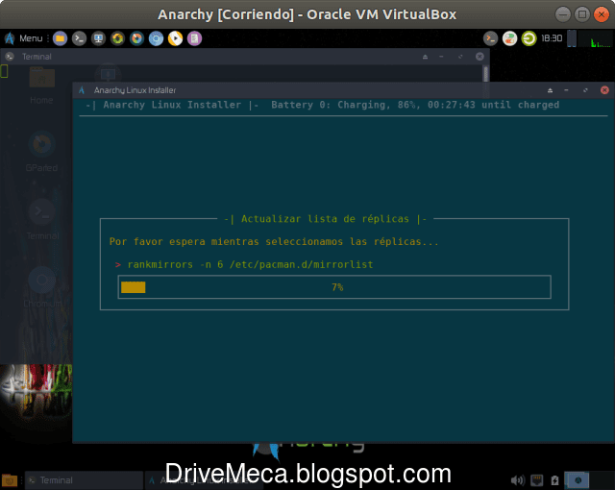
Task: Click the 7% progress label
Action: (337, 287)
